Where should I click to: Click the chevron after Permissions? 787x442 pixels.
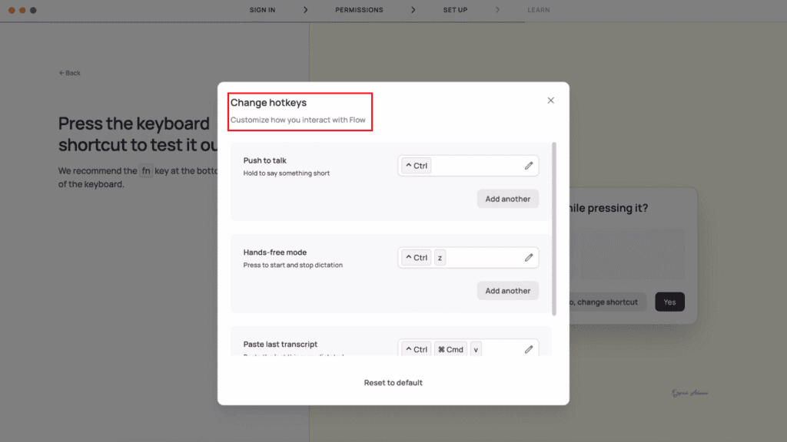[x=413, y=10]
